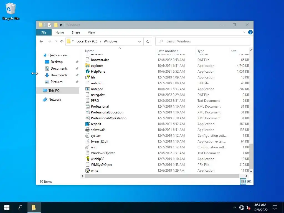The width and height of the screenshot is (284, 213).
Task: Go up one folder level
Action: [x=62, y=42]
